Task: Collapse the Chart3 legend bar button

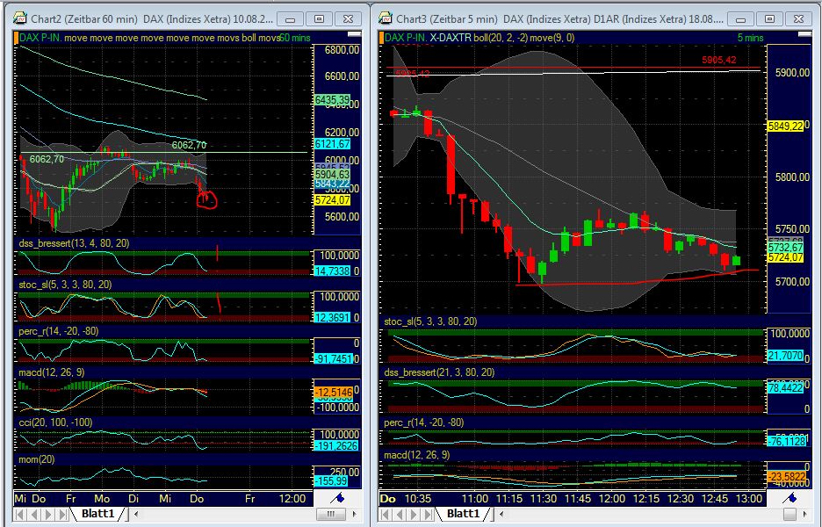Action: point(804,34)
